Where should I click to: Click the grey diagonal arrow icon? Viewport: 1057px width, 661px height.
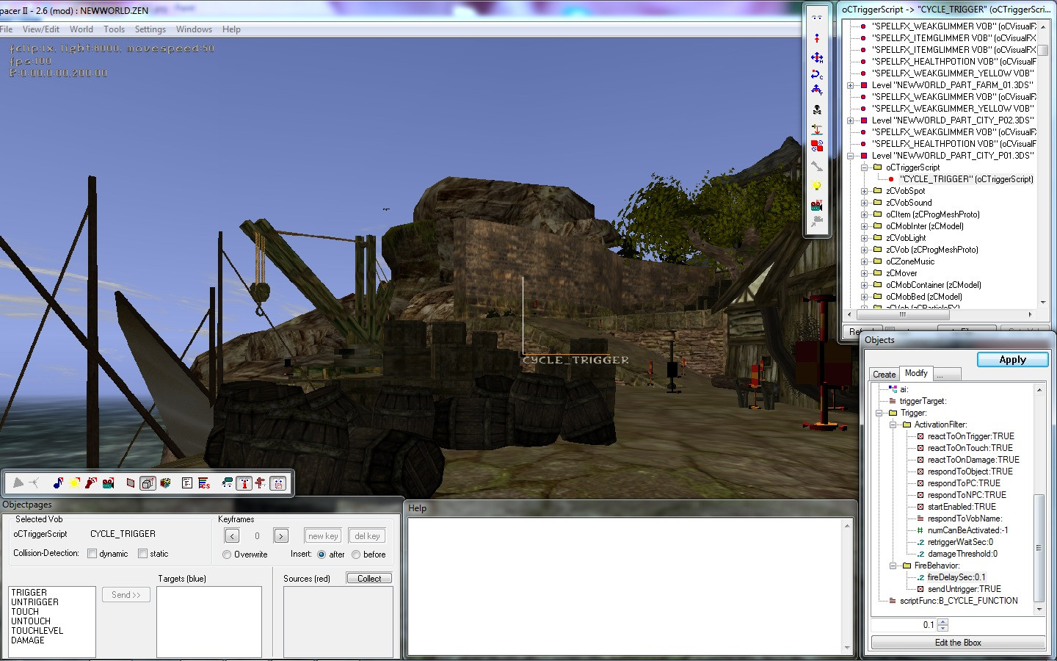pyautogui.click(x=816, y=167)
